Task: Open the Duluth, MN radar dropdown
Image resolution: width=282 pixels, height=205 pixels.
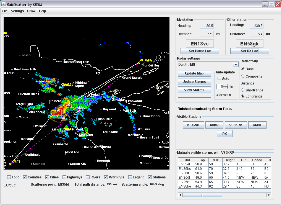Action: 236,65
